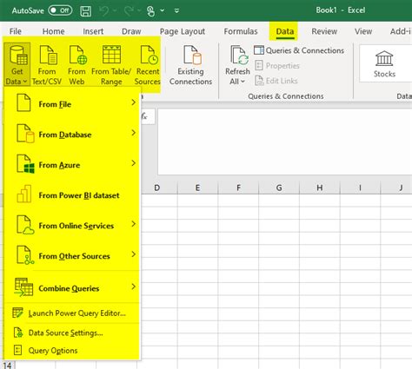Viewport: 412px width, 369px height.
Task: Select column G header
Action: click(279, 188)
